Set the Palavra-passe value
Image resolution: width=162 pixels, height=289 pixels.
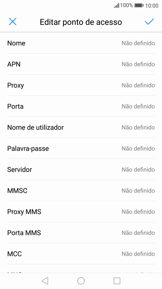pyautogui.click(x=81, y=148)
